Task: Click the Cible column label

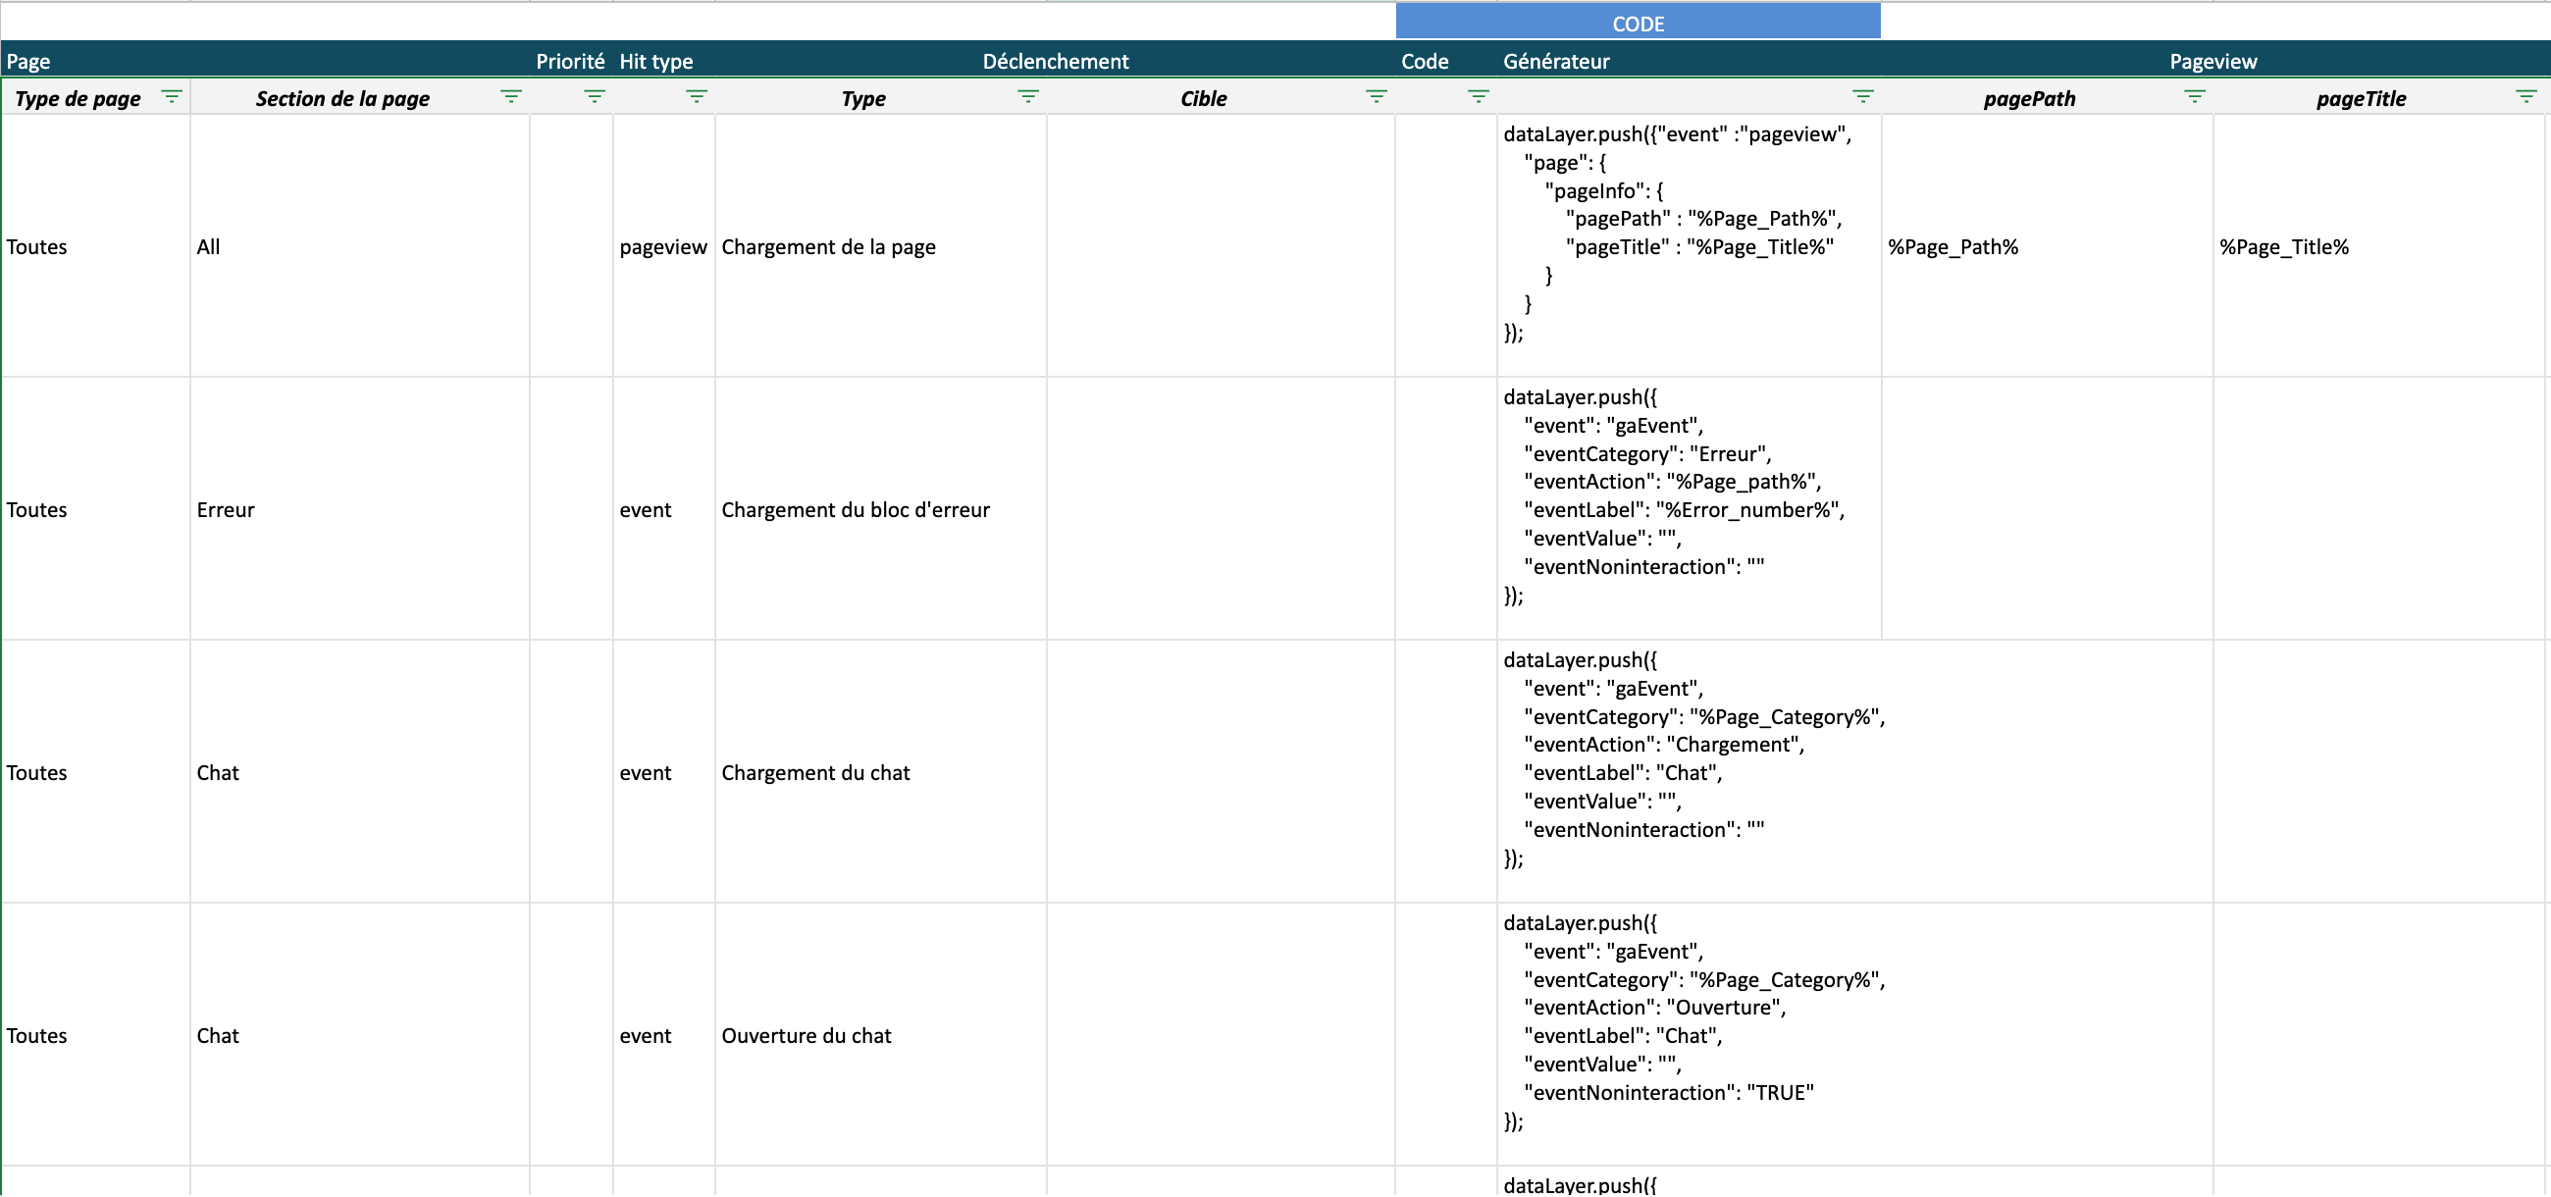Action: pyautogui.click(x=1203, y=99)
